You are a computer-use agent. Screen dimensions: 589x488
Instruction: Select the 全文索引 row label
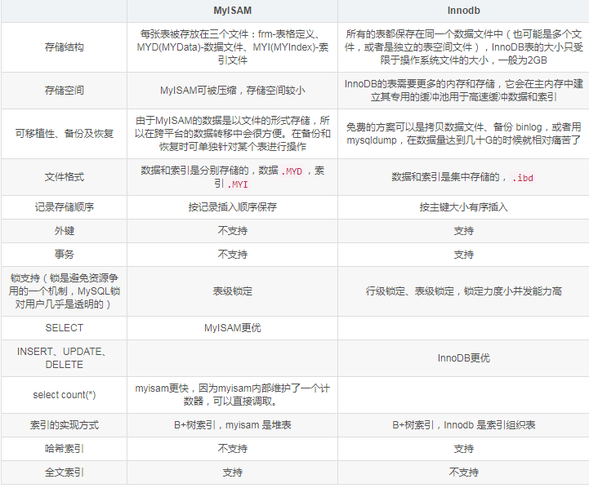click(x=65, y=472)
